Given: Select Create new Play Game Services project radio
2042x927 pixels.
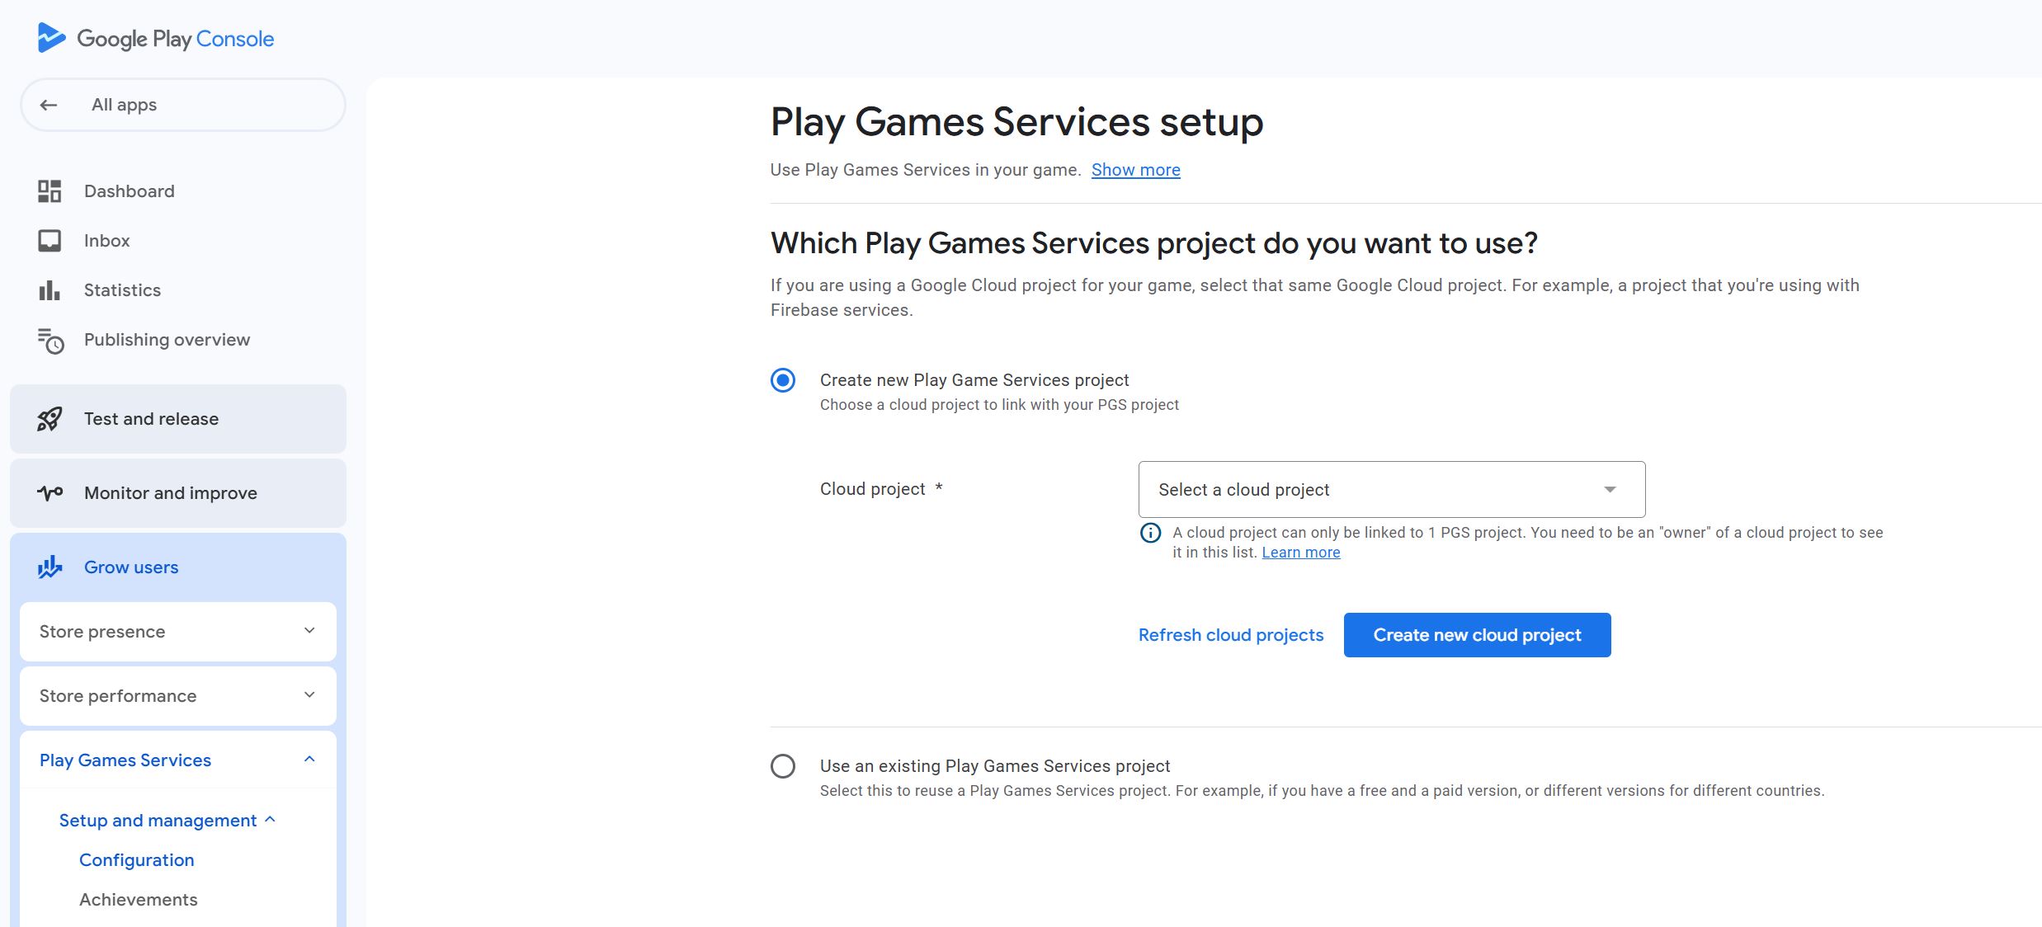Looking at the screenshot, I should (783, 380).
